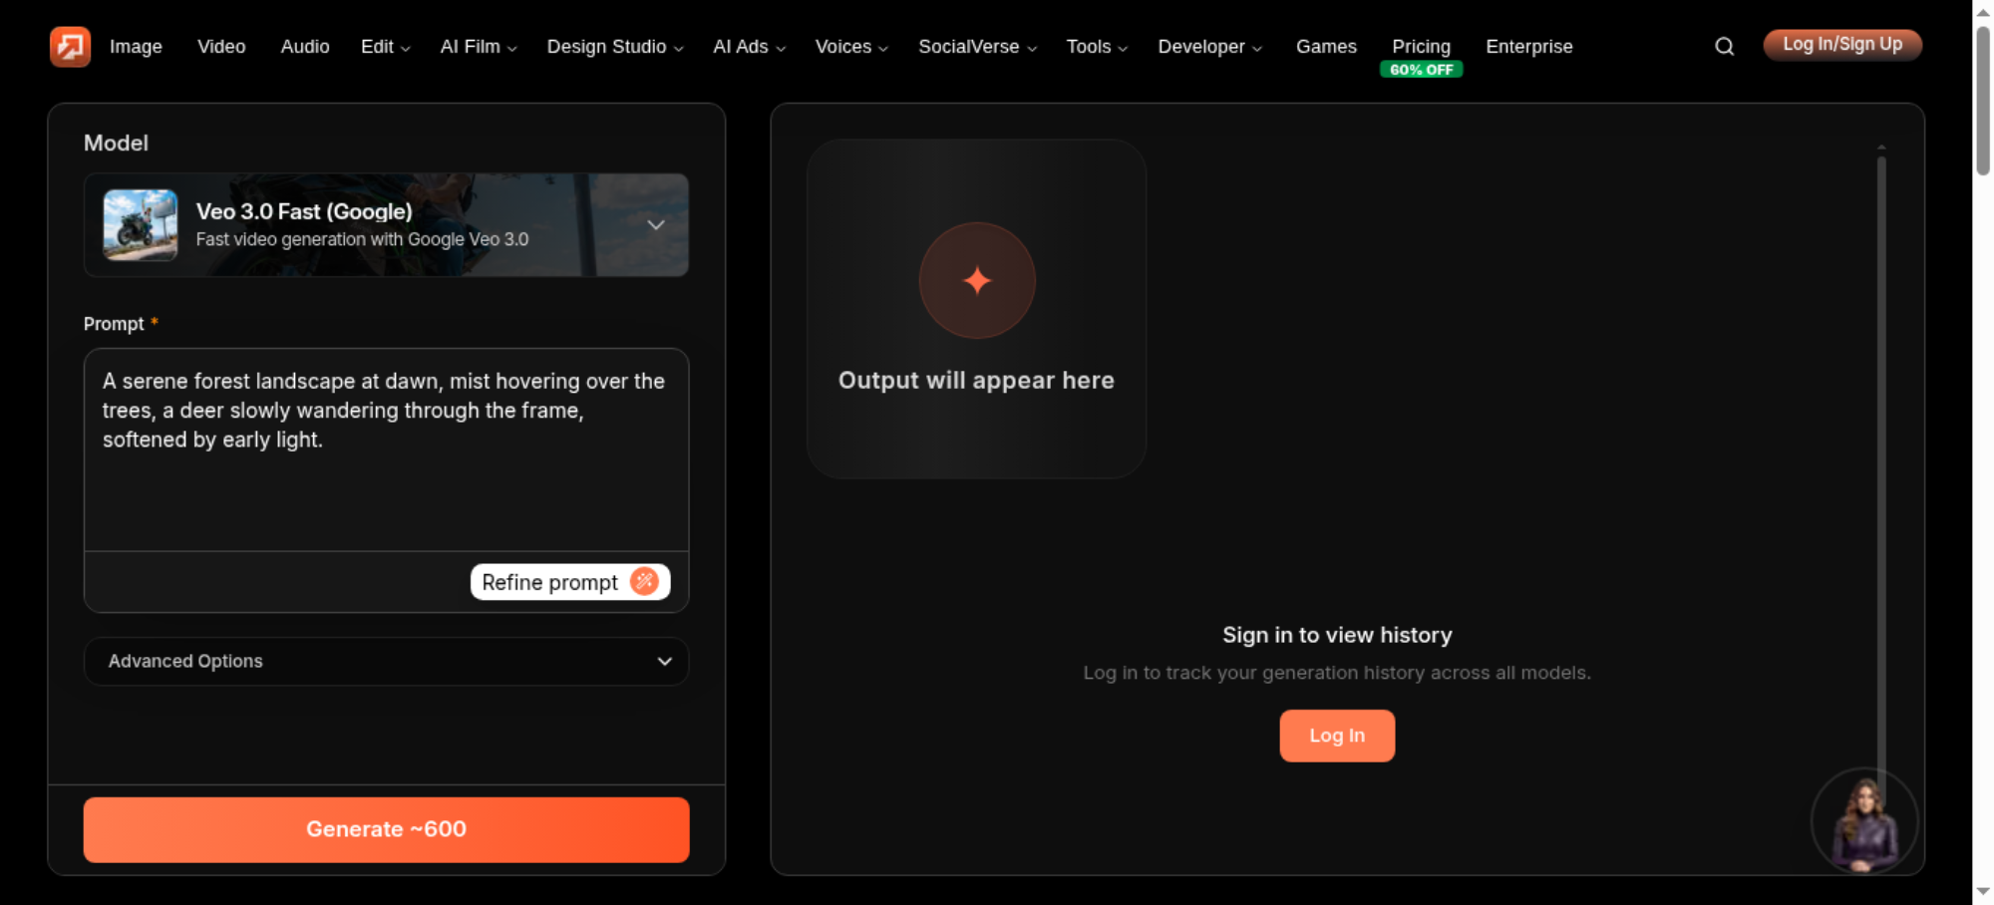Open the Enterprise page
This screenshot has width=1994, height=905.
pyautogui.click(x=1528, y=46)
